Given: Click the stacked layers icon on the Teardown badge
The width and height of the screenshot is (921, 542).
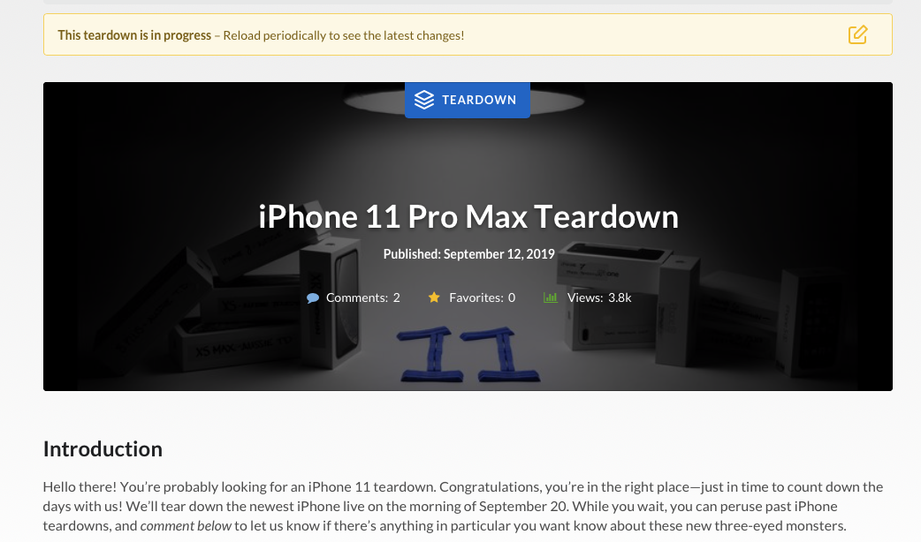Looking at the screenshot, I should click(x=424, y=100).
